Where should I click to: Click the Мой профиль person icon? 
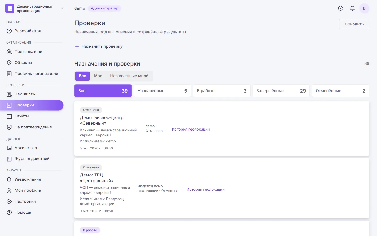(x=9, y=190)
